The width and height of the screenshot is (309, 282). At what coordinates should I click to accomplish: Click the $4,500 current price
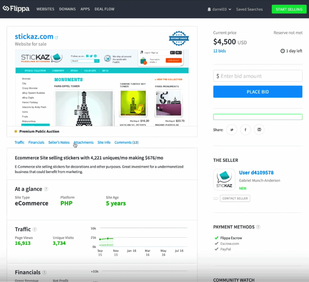click(x=225, y=42)
